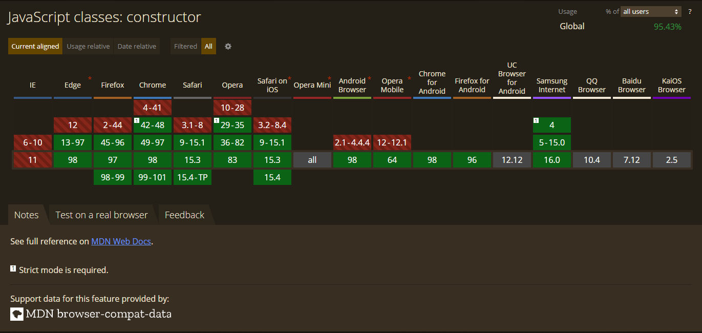Click note 1 marker on Opera 29-35
This screenshot has width=702, height=333.
click(217, 120)
